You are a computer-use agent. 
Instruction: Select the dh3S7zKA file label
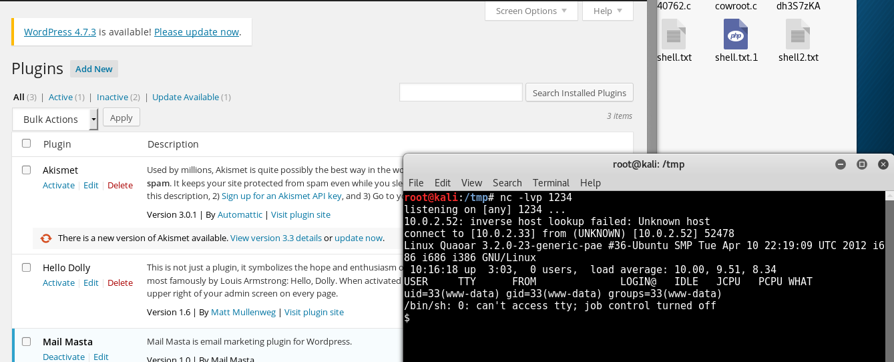point(798,6)
